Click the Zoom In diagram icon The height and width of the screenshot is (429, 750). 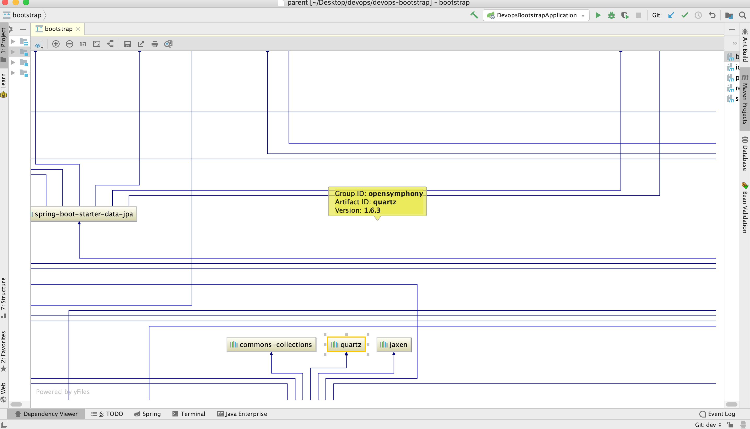(x=56, y=44)
